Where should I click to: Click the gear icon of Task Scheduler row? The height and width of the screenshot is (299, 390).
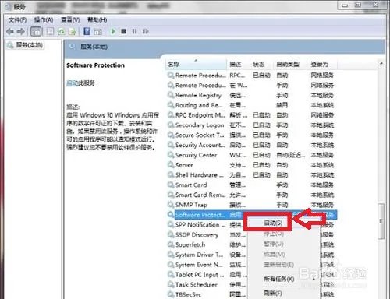click(x=171, y=284)
